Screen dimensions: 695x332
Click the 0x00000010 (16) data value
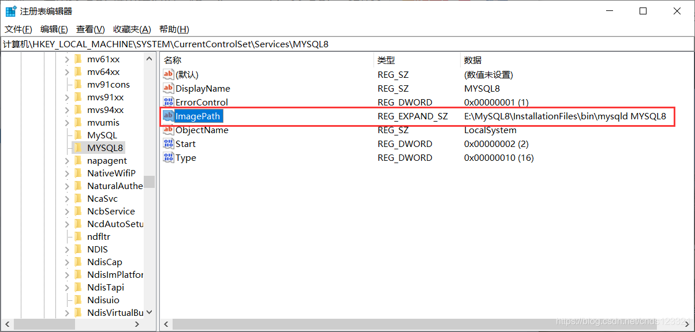[x=499, y=157]
